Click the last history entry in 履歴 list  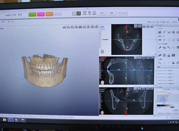pos(166,84)
